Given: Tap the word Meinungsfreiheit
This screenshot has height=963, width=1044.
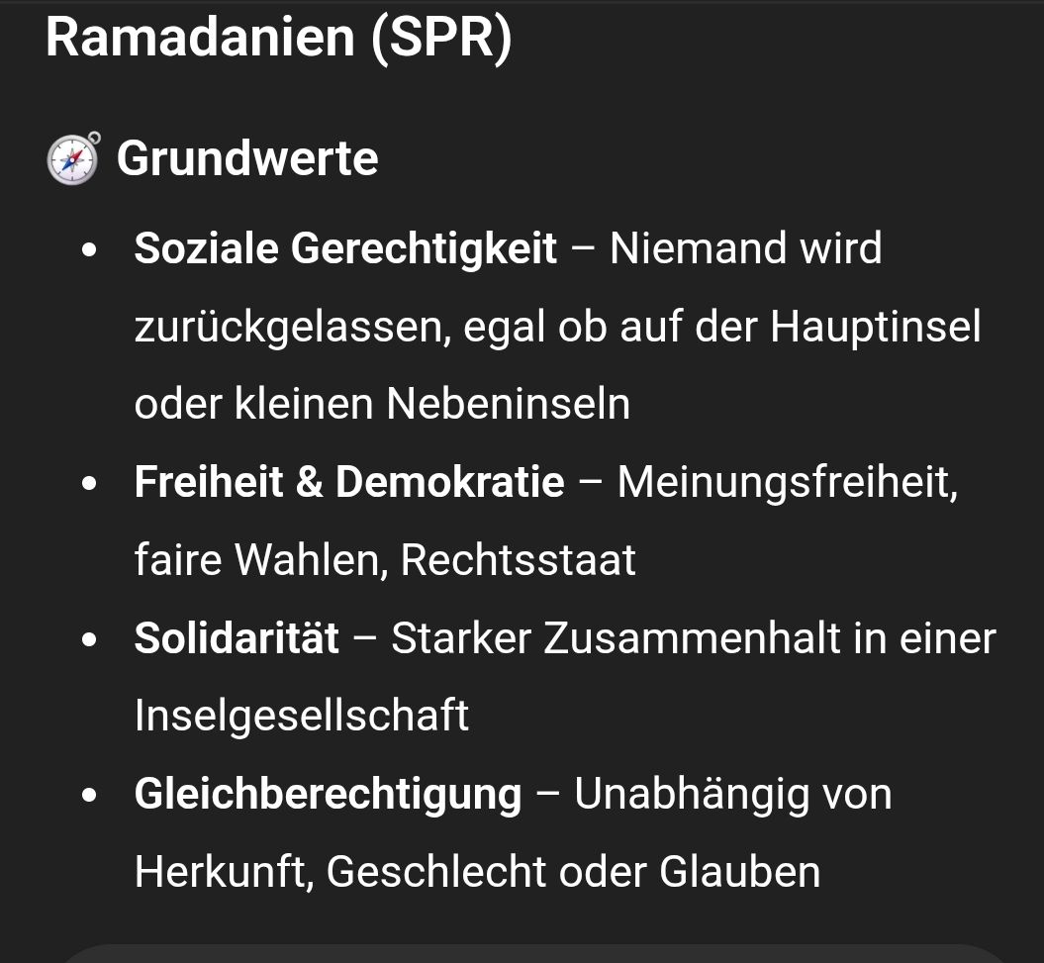Looking at the screenshot, I should coord(787,482).
